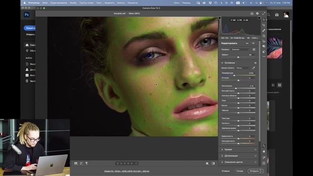The image size is (313, 176).
Task: Click the Открыть (Open) button in Camera Raw
Action: (254, 171)
